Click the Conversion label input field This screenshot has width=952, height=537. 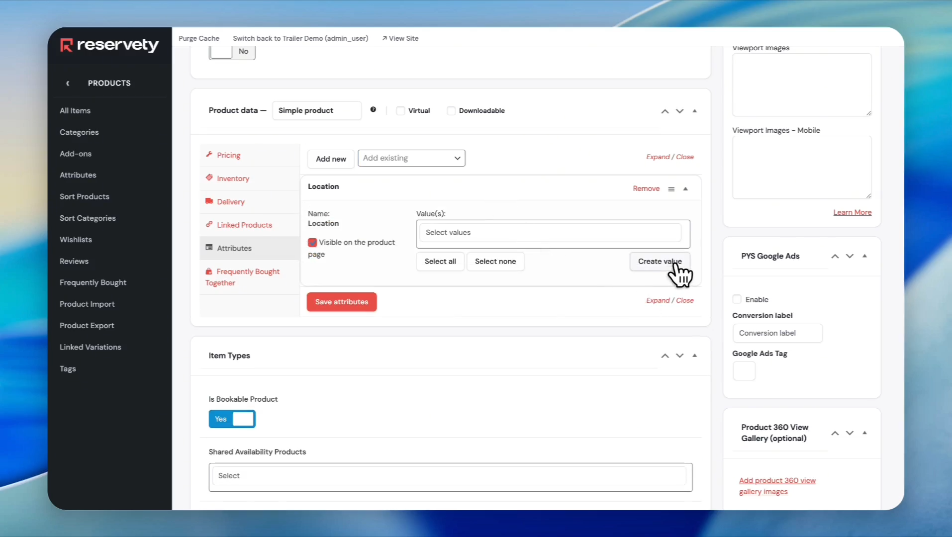(x=777, y=333)
